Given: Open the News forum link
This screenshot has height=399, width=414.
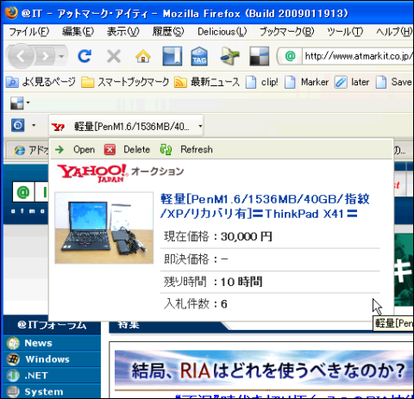Looking at the screenshot, I should pyautogui.click(x=38, y=343).
